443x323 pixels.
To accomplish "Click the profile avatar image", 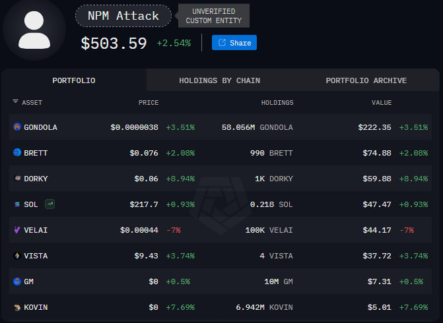I will pos(34,30).
